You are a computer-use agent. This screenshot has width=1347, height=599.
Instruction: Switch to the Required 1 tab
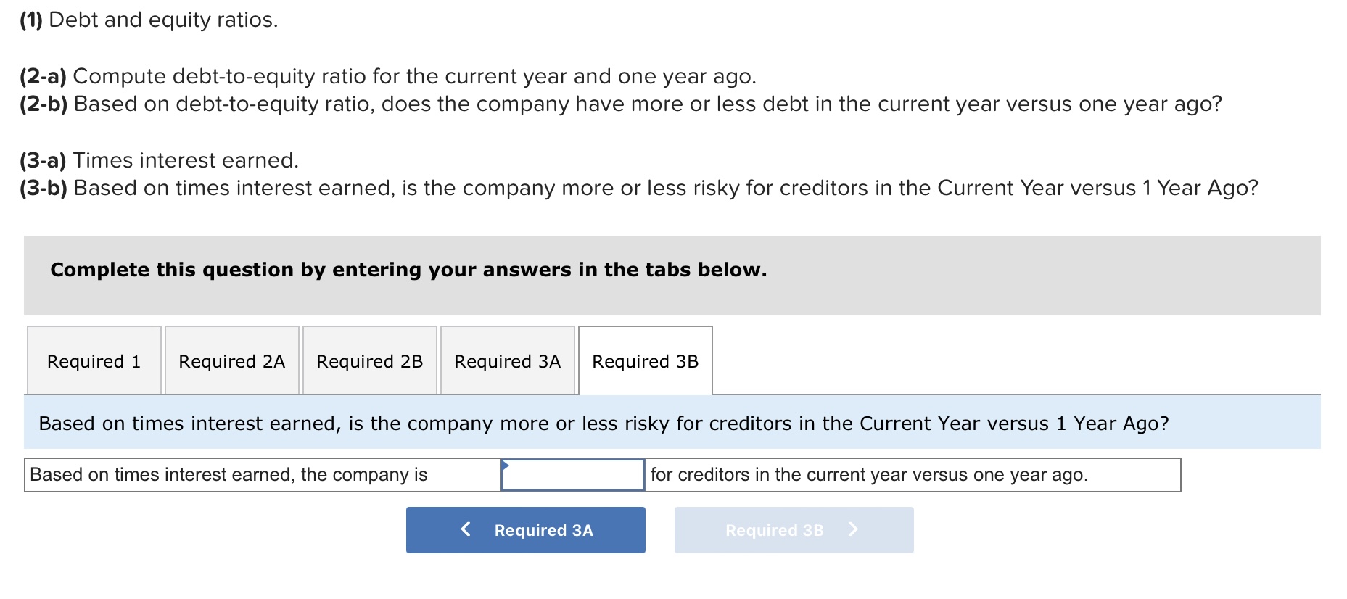94,360
